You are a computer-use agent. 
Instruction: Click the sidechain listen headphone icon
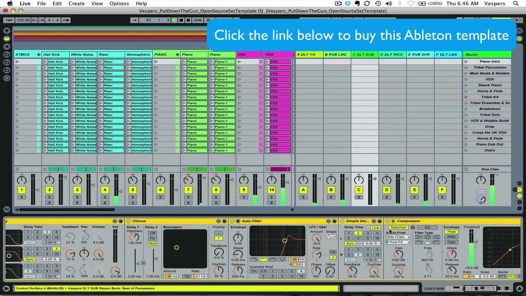pos(413,227)
